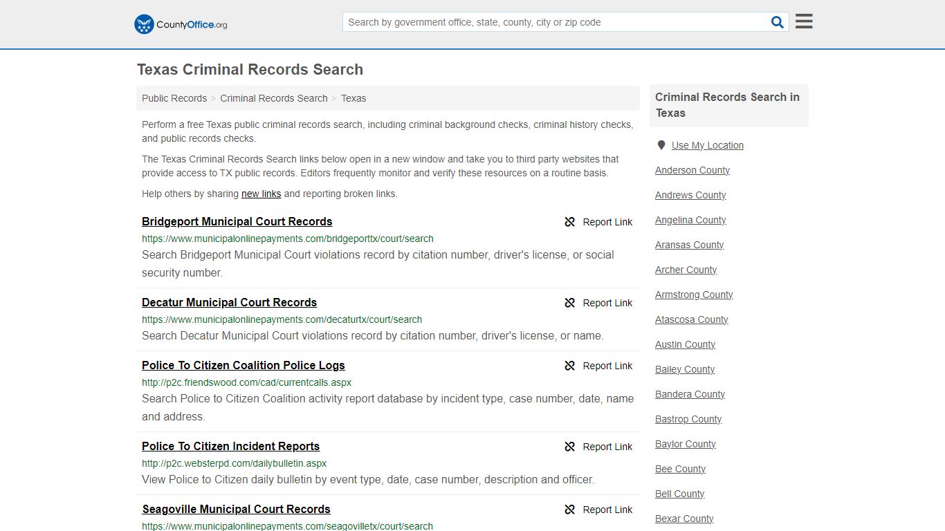
Task: Open Public Records breadcrumb
Action: tap(174, 98)
